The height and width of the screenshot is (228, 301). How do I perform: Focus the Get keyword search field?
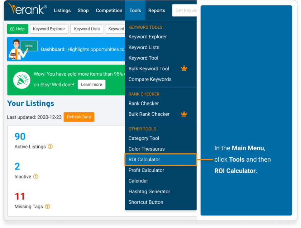point(185,10)
